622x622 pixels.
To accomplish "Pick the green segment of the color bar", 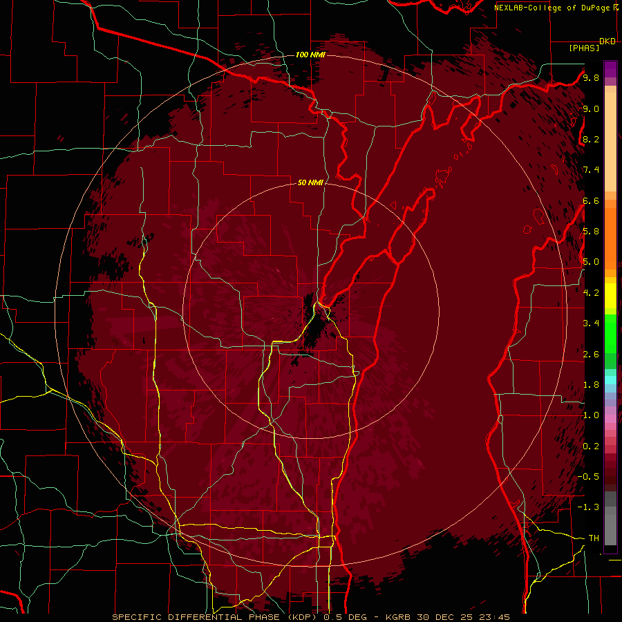I will pyautogui.click(x=610, y=333).
